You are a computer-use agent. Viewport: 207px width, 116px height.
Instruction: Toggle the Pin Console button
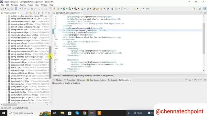coord(186,80)
